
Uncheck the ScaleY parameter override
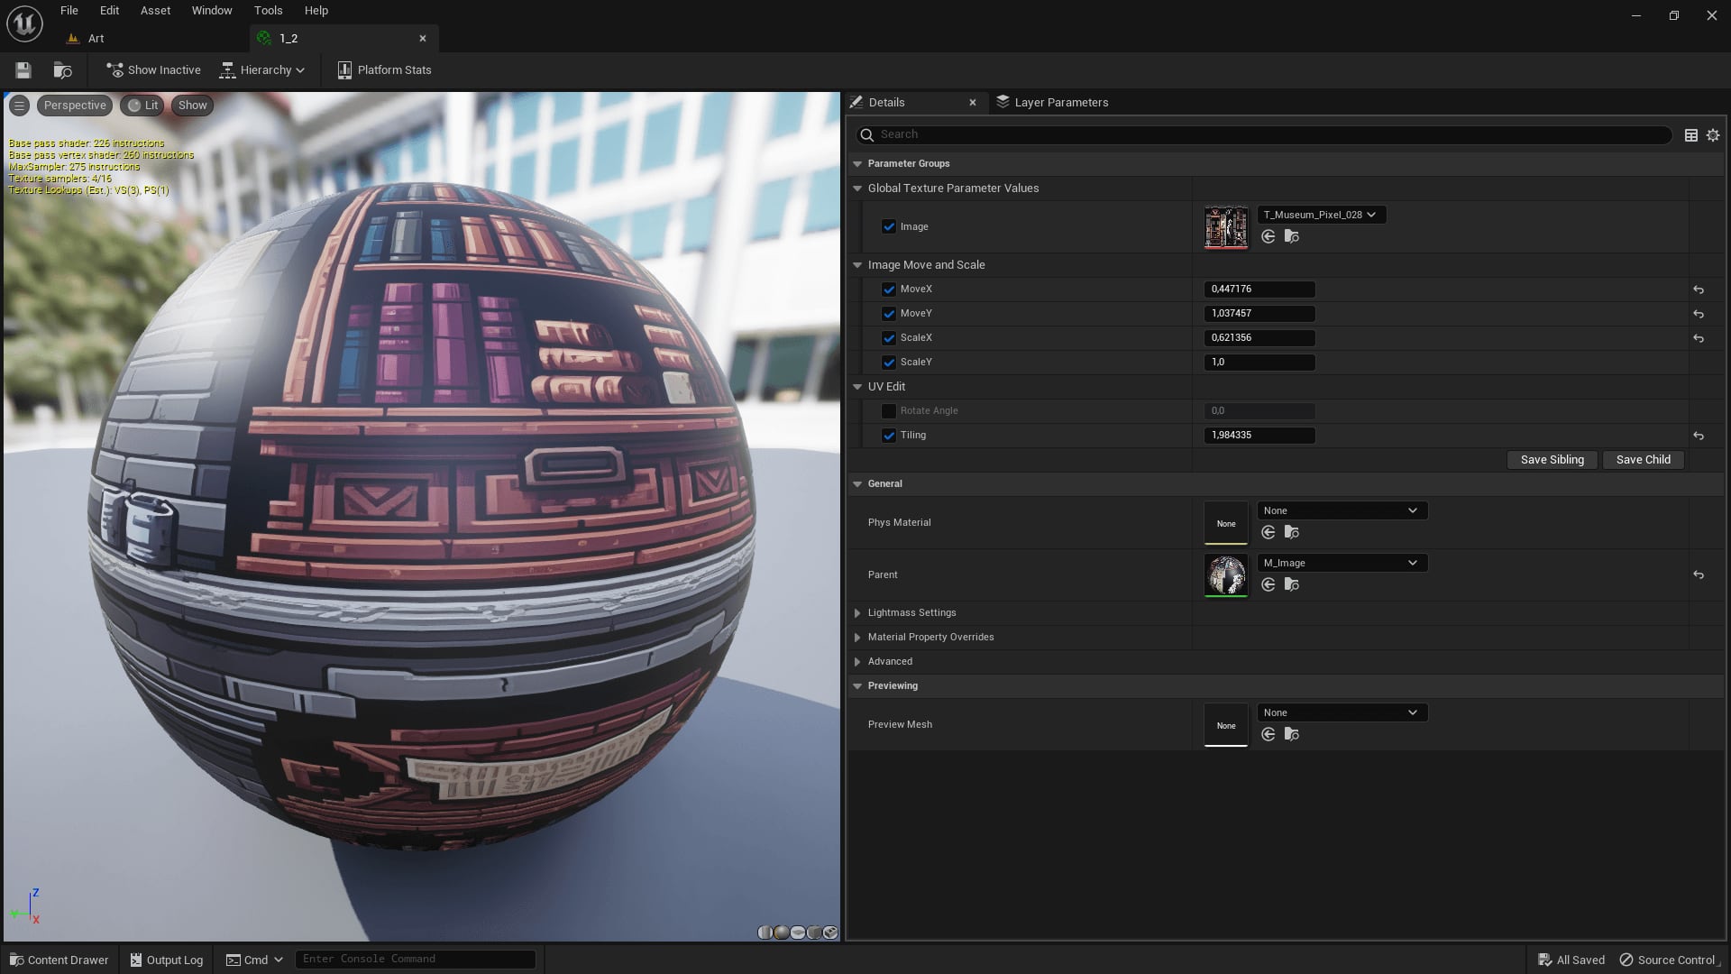click(x=889, y=362)
